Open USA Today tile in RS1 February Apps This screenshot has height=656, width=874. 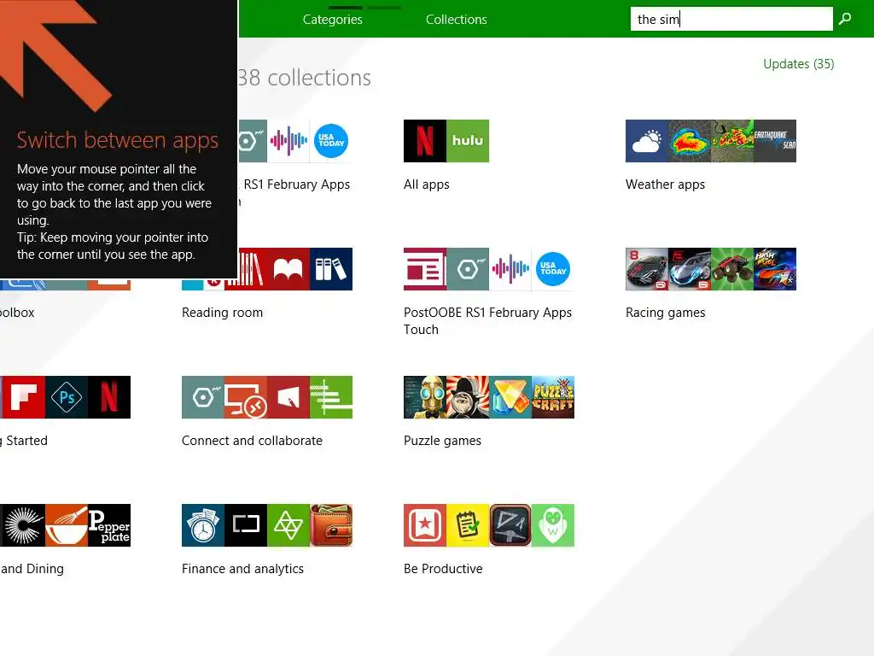331,141
